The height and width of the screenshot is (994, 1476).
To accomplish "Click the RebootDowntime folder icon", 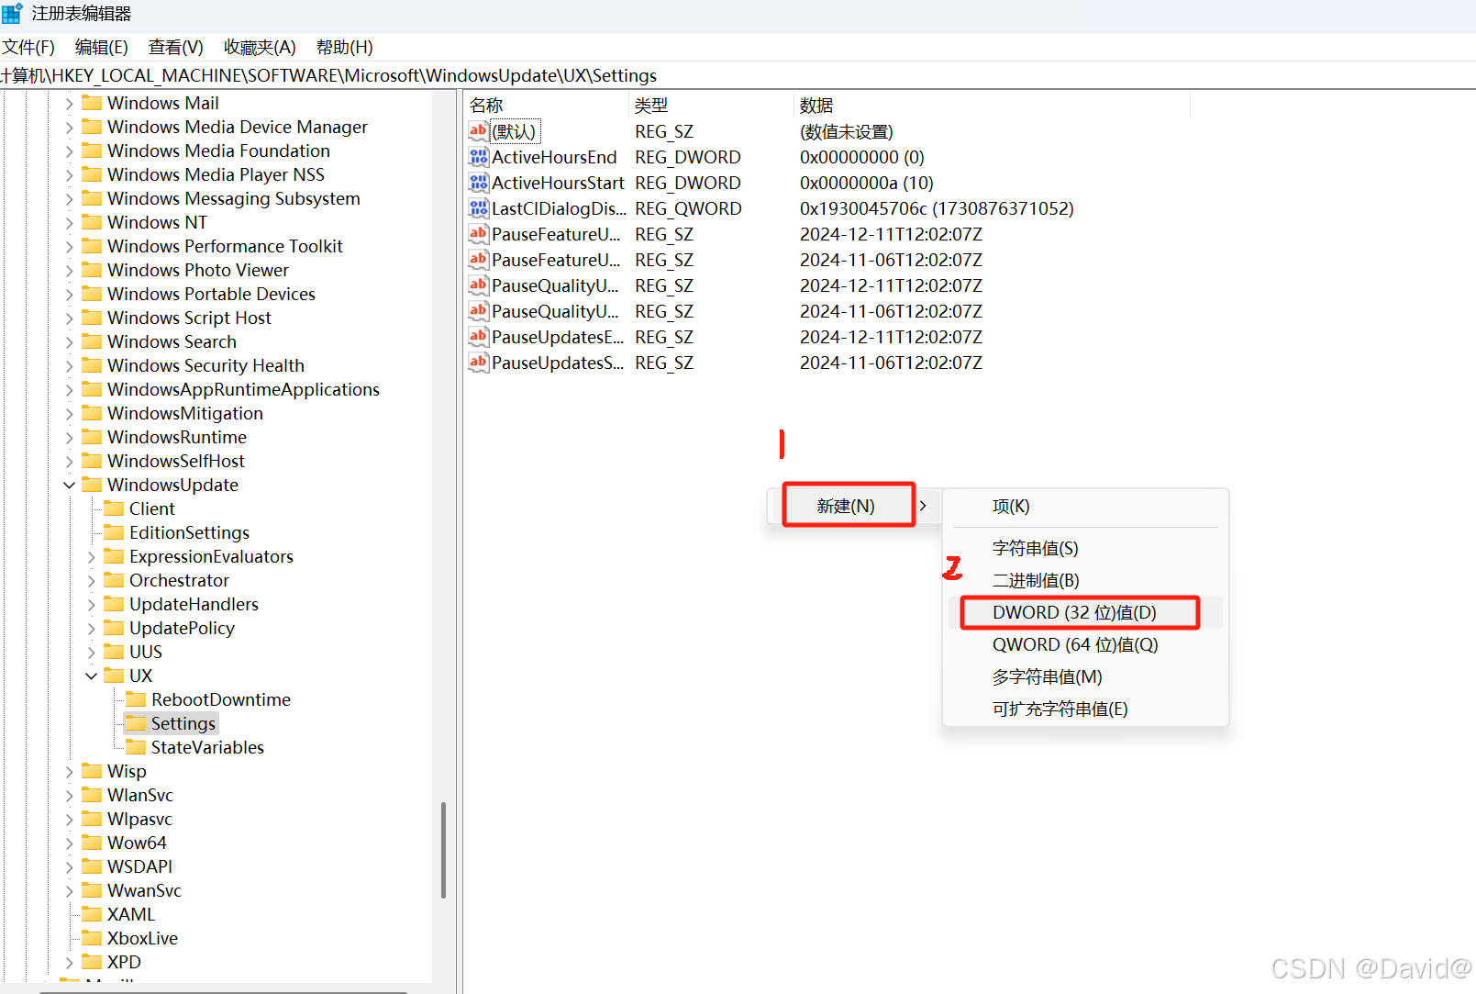I will pyautogui.click(x=136, y=698).
